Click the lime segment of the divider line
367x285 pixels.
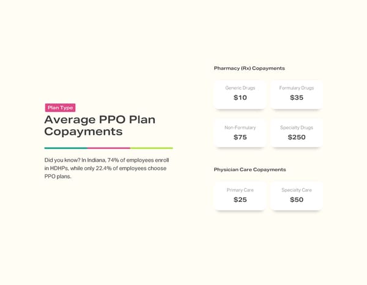[151, 148]
